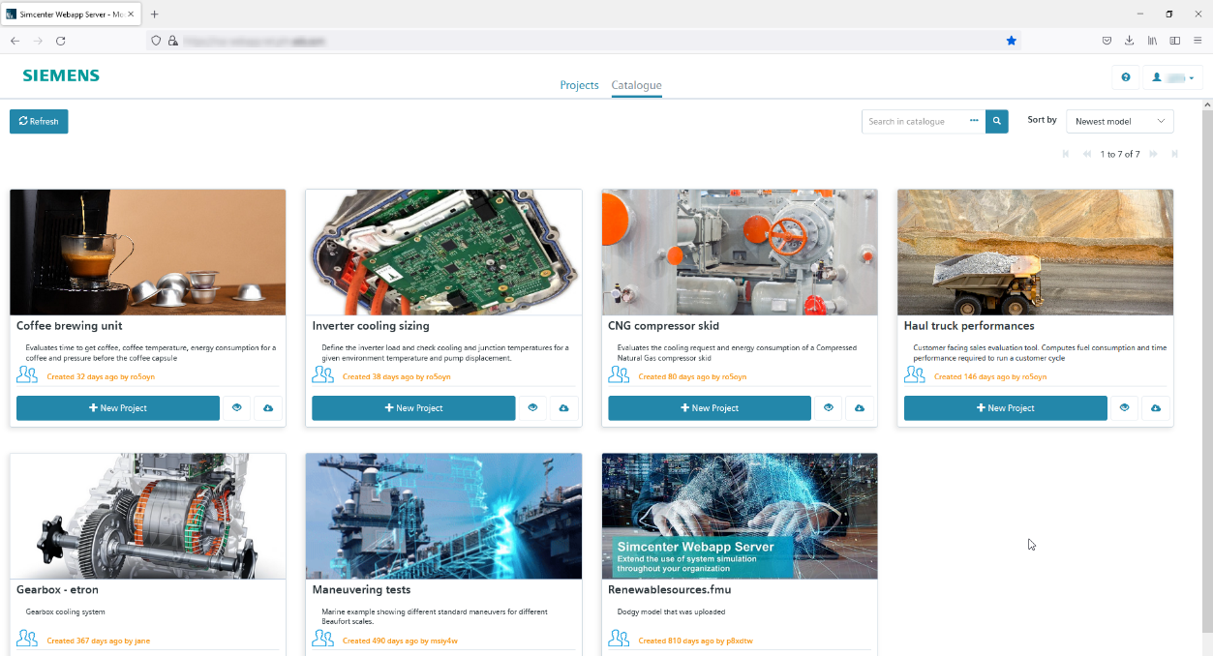Switch to the Projects tab

(579, 85)
